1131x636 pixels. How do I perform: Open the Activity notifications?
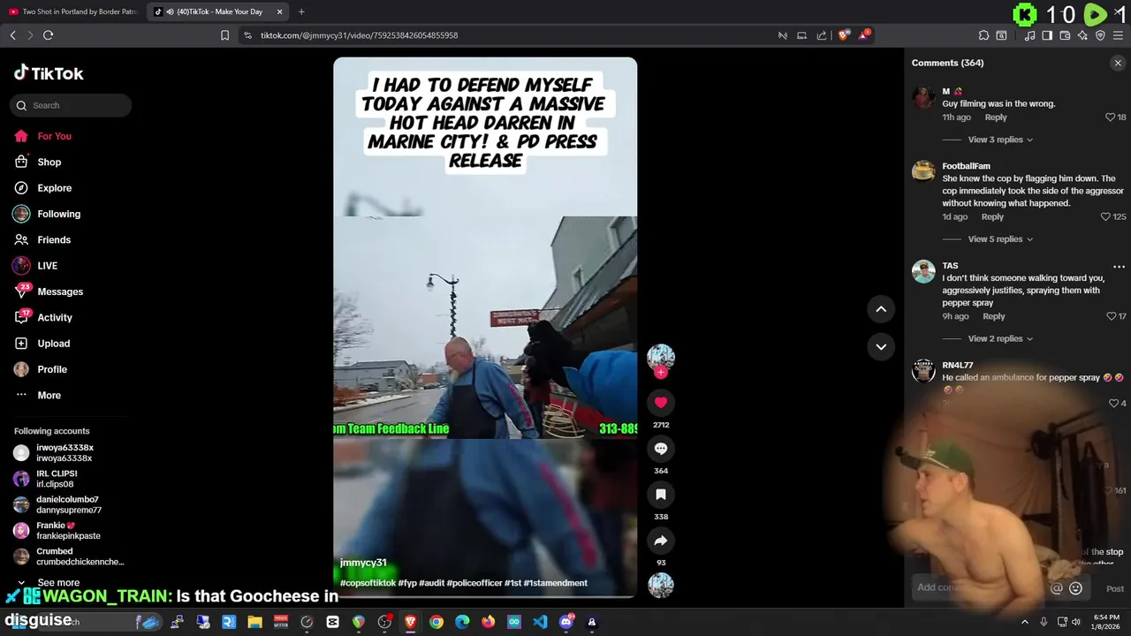[x=43, y=317]
